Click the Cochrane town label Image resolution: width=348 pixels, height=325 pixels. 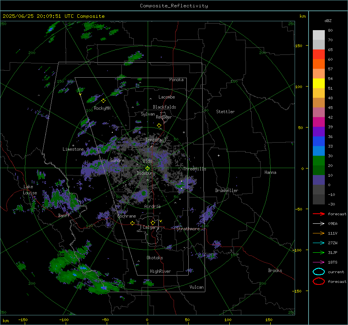tap(126, 216)
